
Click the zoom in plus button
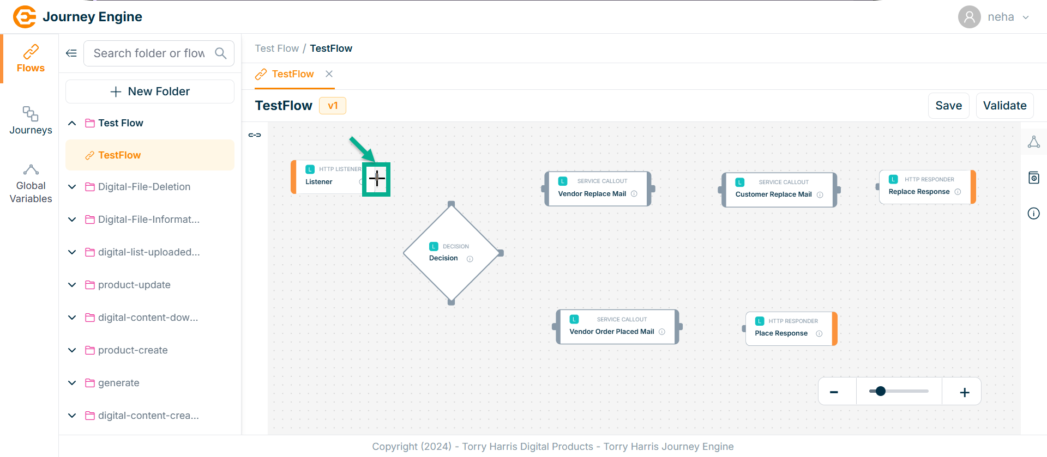point(964,392)
